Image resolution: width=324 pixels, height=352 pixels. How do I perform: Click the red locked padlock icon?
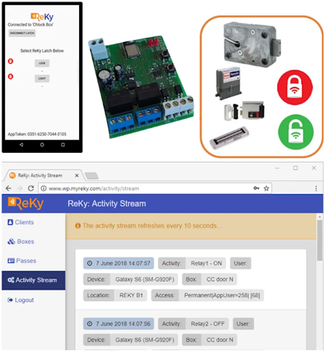(x=295, y=87)
